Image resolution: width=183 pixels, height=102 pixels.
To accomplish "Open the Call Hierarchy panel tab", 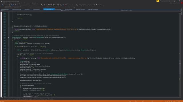I will (x=51, y=99).
